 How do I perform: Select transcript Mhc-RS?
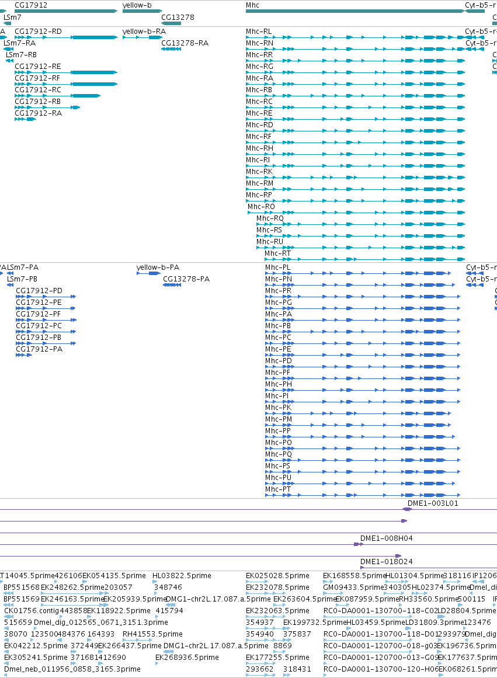269,230
